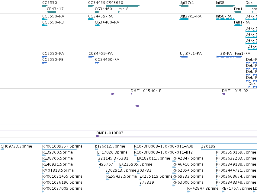Select BAC clone DME1-015L02 label
Screen dimensions: 257x193
pos(235,91)
